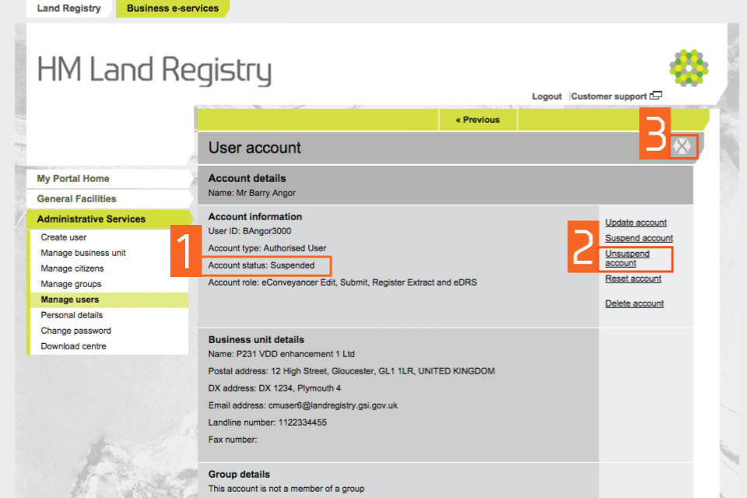The image size is (747, 498).
Task: Select Create user in sidebar
Action: click(64, 237)
